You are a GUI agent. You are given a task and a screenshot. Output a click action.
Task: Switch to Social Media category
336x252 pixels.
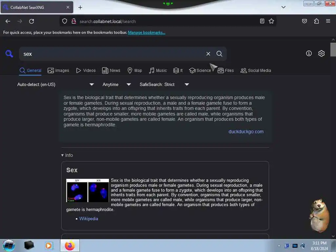(256, 71)
